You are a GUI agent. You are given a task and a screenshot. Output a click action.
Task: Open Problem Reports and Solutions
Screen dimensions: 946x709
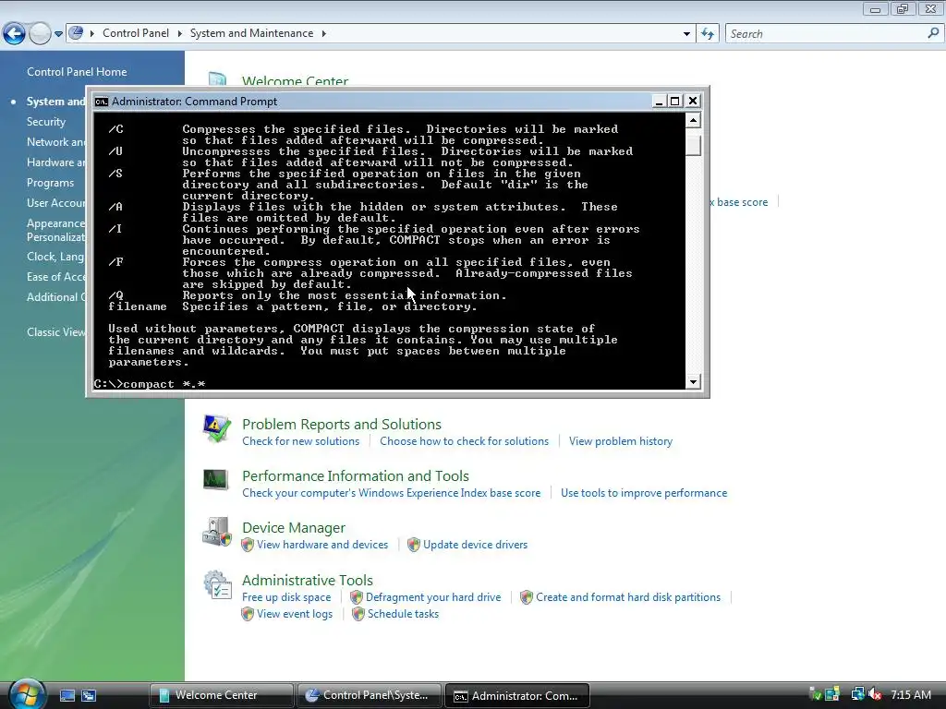[342, 425]
